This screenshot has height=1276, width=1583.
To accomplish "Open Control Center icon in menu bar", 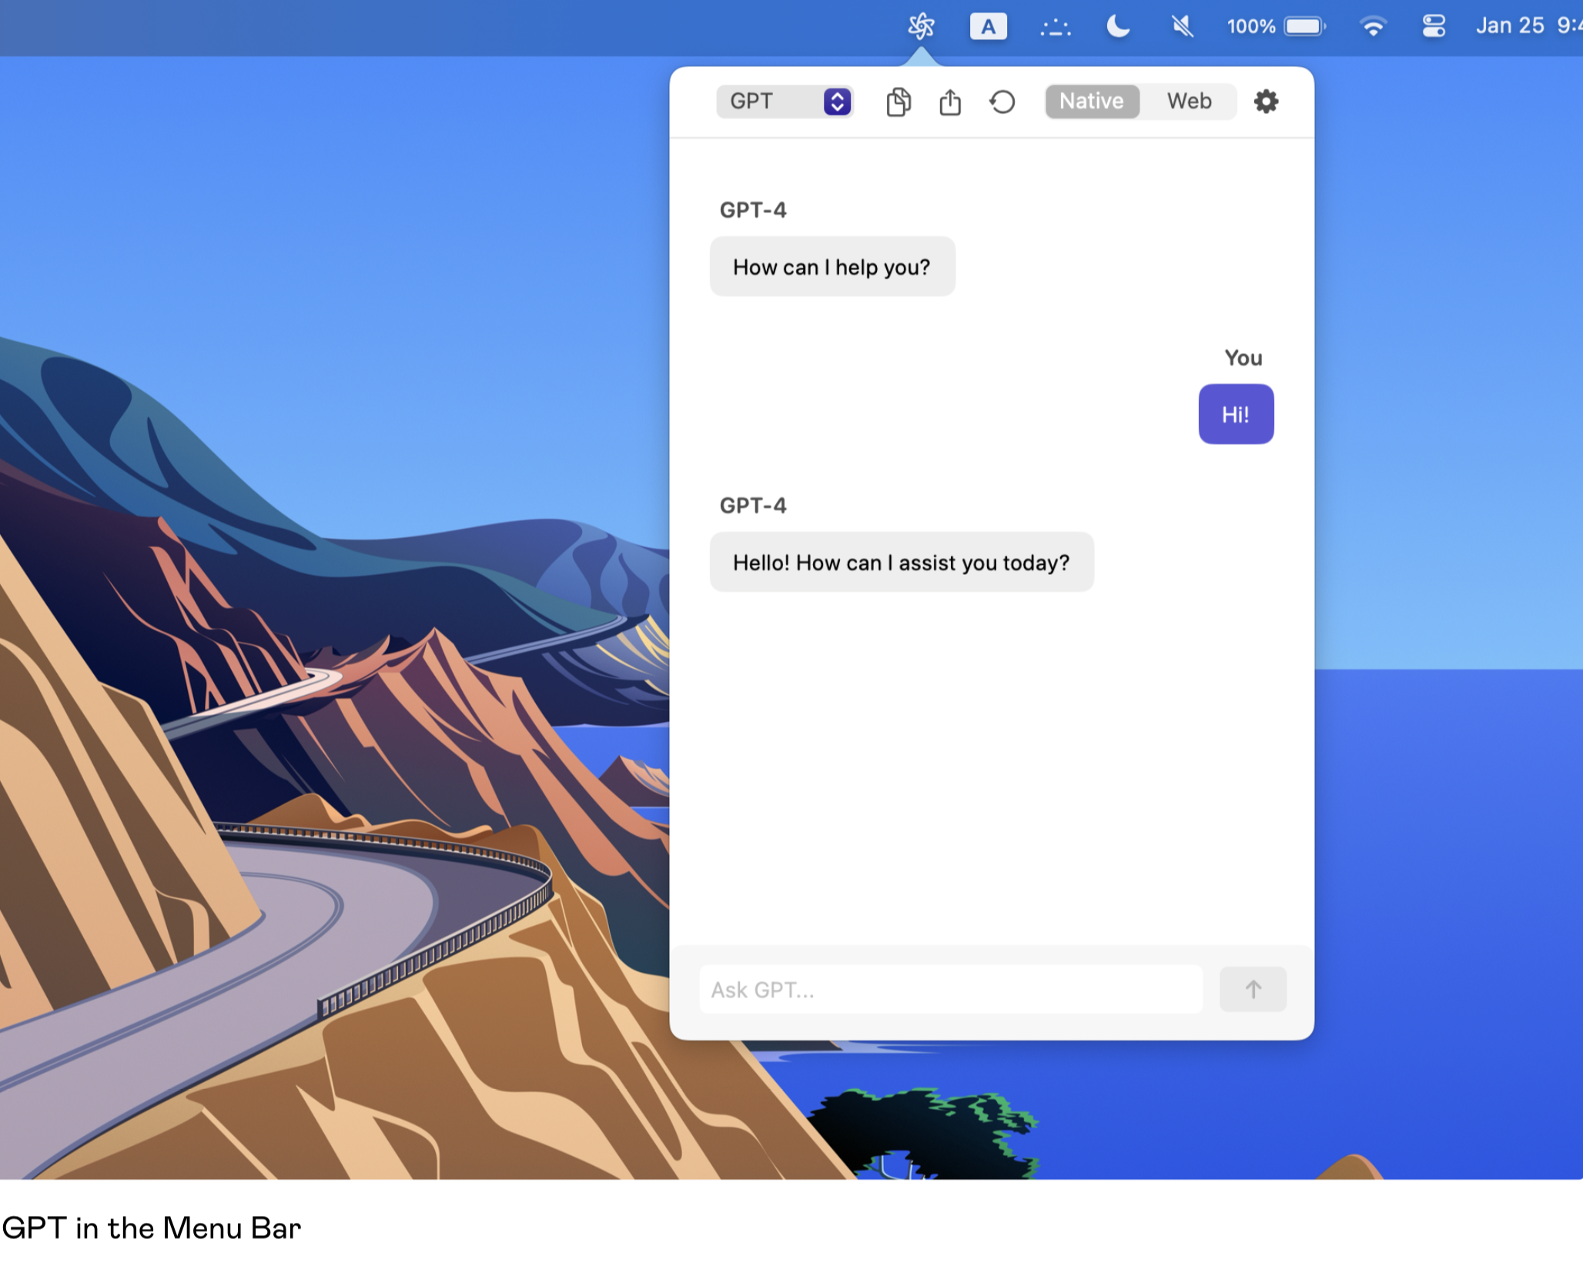I will (1433, 27).
